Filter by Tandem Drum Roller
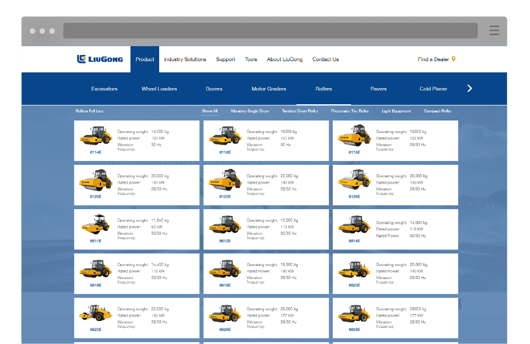 [300, 111]
